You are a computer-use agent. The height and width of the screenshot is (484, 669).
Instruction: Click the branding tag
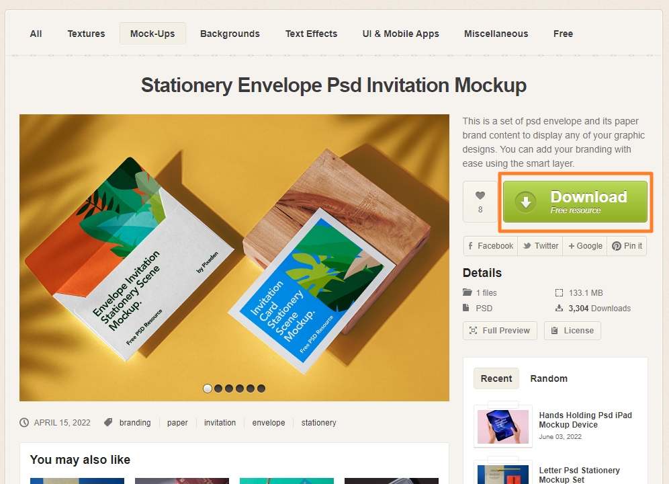135,422
